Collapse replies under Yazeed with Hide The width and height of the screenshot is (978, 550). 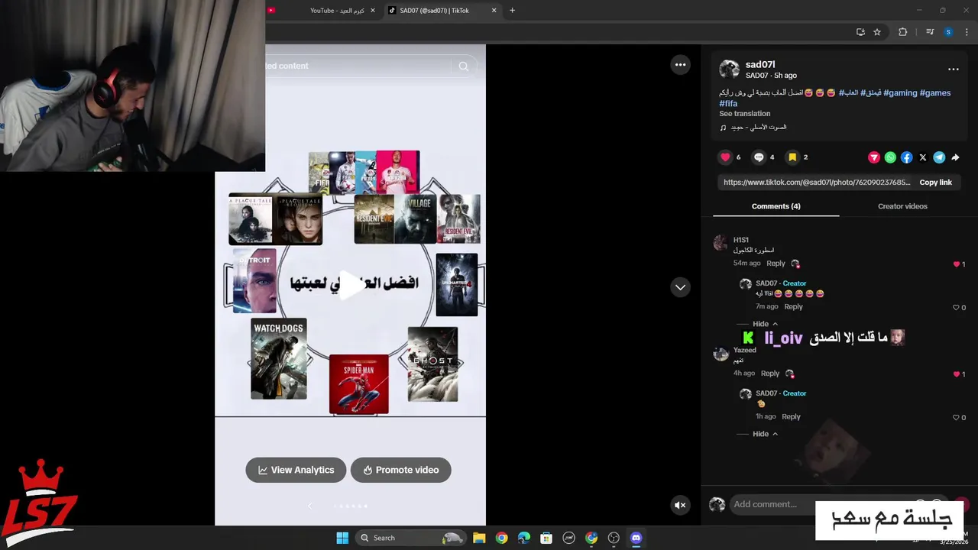pyautogui.click(x=765, y=434)
